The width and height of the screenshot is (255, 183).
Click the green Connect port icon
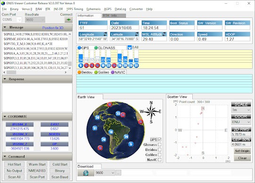click(68, 20)
